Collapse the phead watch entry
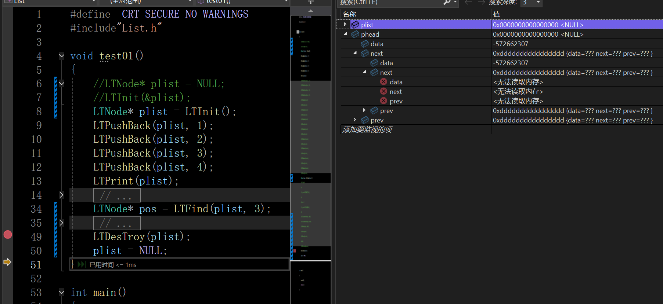Screen dimensions: 663x304 346,34
